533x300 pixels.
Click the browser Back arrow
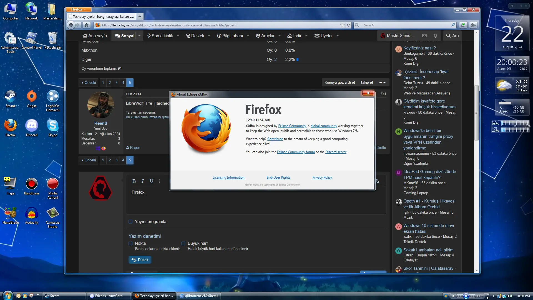tap(71, 25)
